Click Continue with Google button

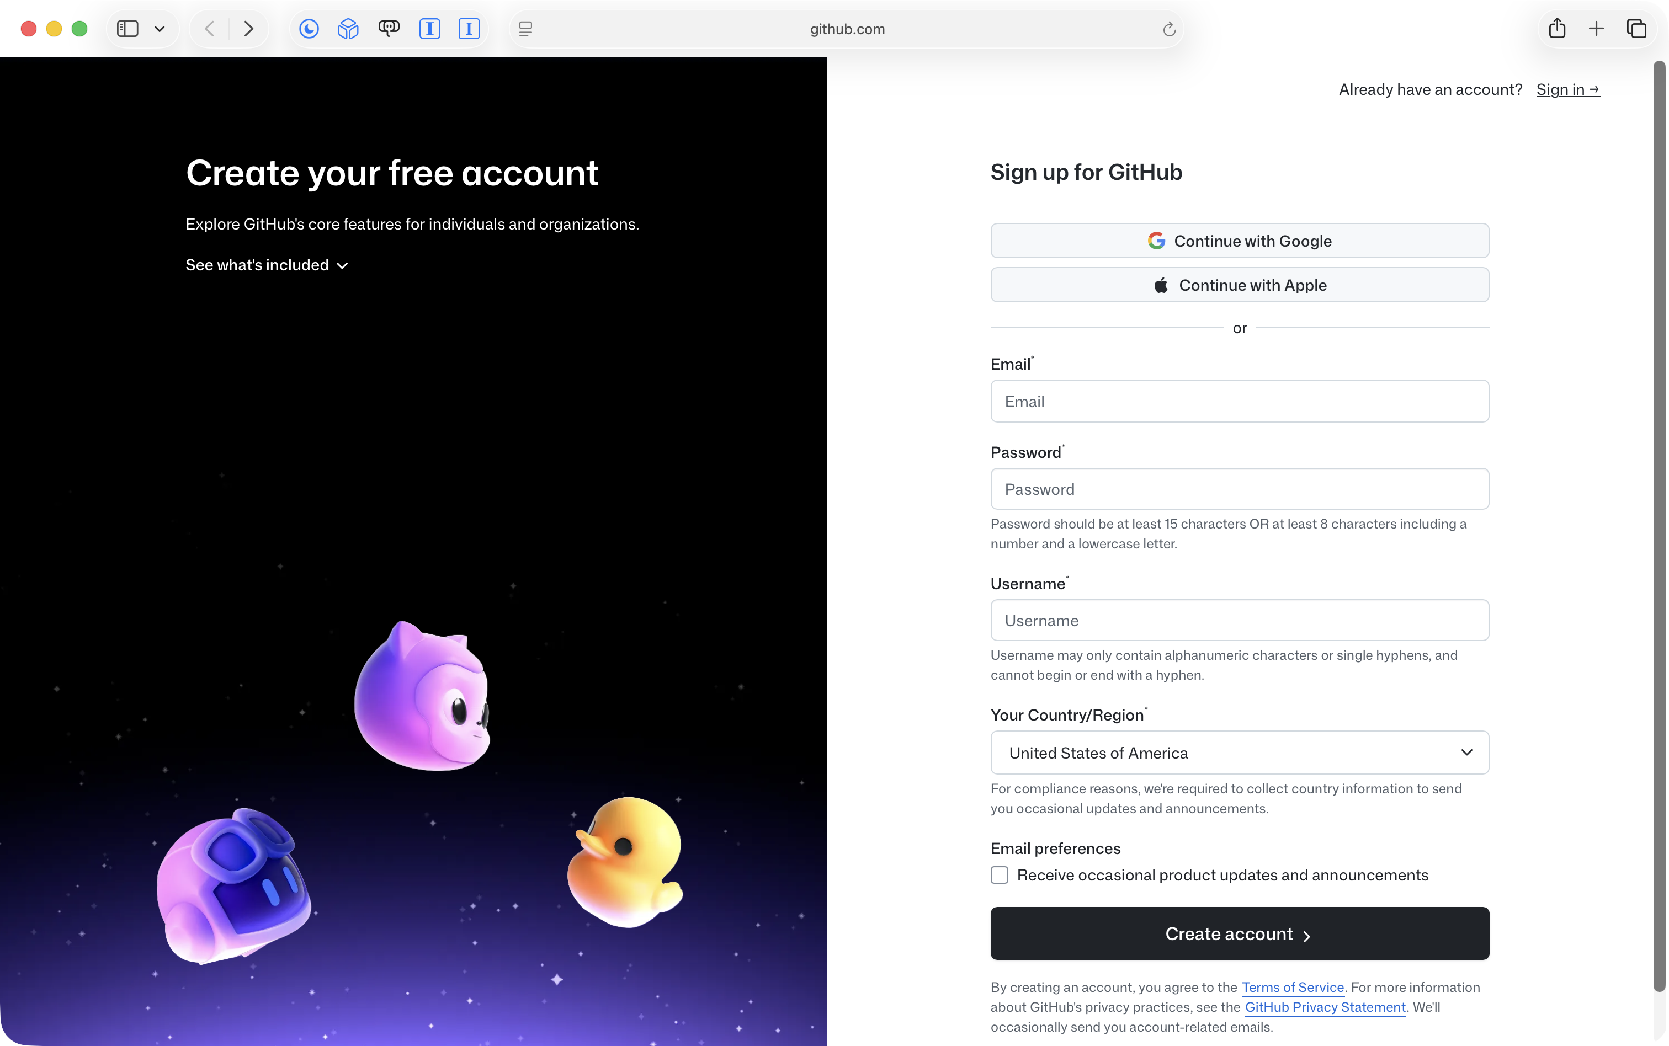point(1239,241)
